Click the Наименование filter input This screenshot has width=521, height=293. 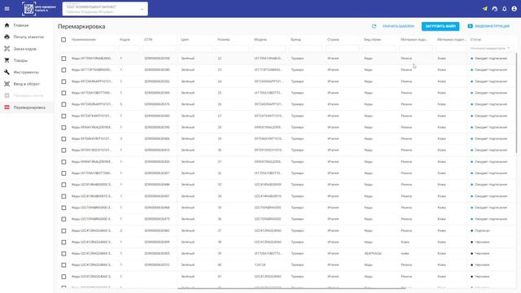[88, 49]
